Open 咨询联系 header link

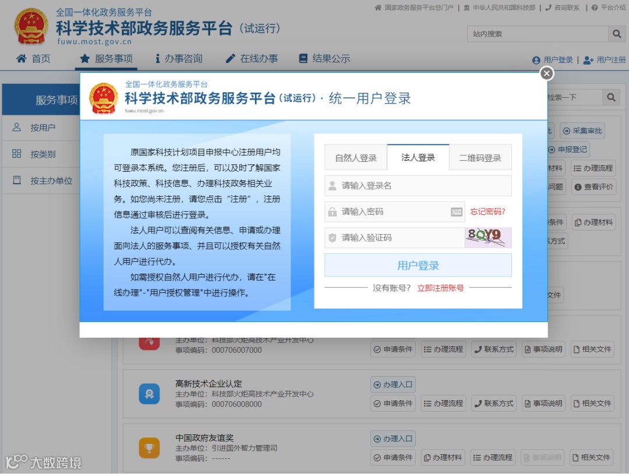coord(563,8)
